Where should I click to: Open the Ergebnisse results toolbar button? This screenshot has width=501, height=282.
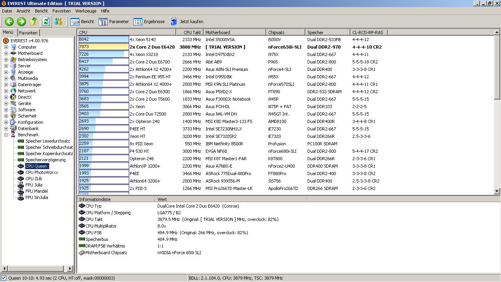pyautogui.click(x=149, y=22)
